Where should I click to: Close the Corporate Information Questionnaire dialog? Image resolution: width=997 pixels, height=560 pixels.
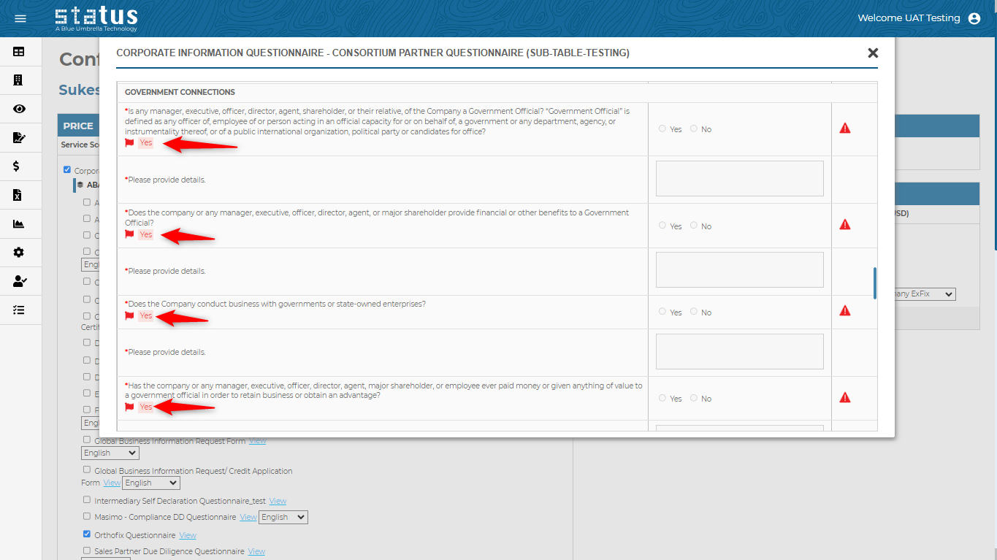pyautogui.click(x=872, y=53)
